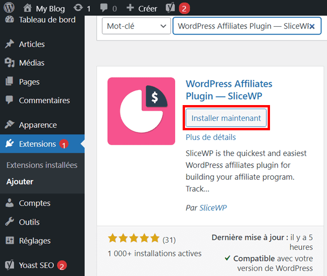The height and width of the screenshot is (276, 327).
Task: Open Extensions installées submenu
Action: pyautogui.click(x=42, y=165)
